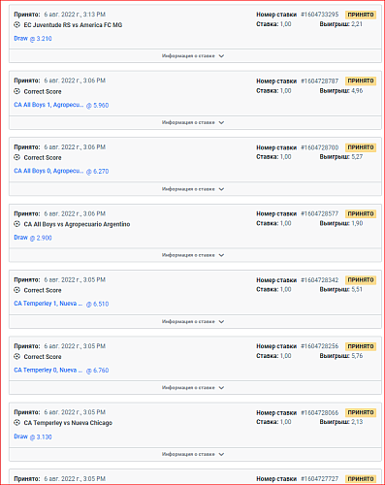This screenshot has width=385, height=485.
Task: Click soccer icon of bet #1604728787 Correct Score
Action: (x=17, y=91)
